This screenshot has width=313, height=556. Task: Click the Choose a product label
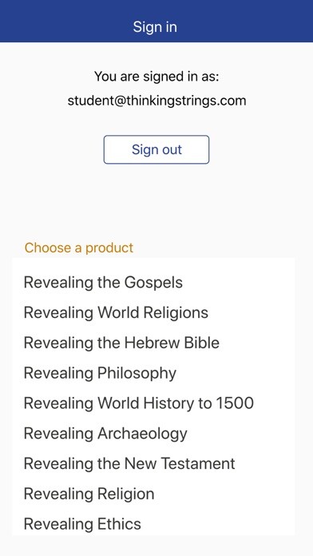79,248
